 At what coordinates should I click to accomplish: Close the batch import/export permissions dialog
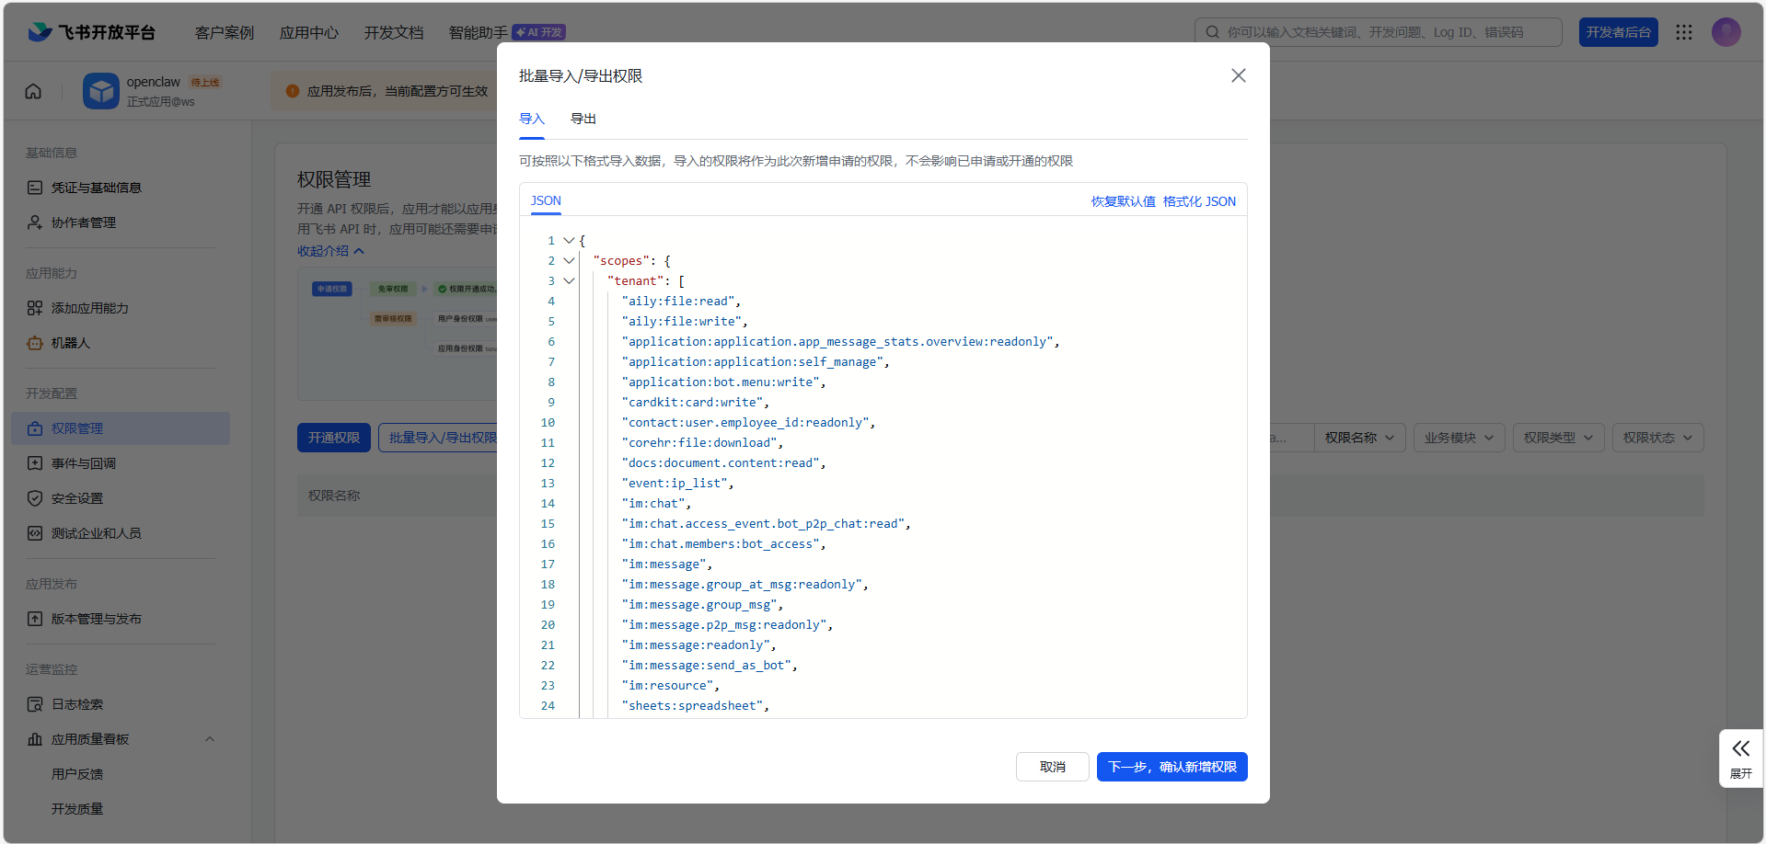coord(1238,75)
